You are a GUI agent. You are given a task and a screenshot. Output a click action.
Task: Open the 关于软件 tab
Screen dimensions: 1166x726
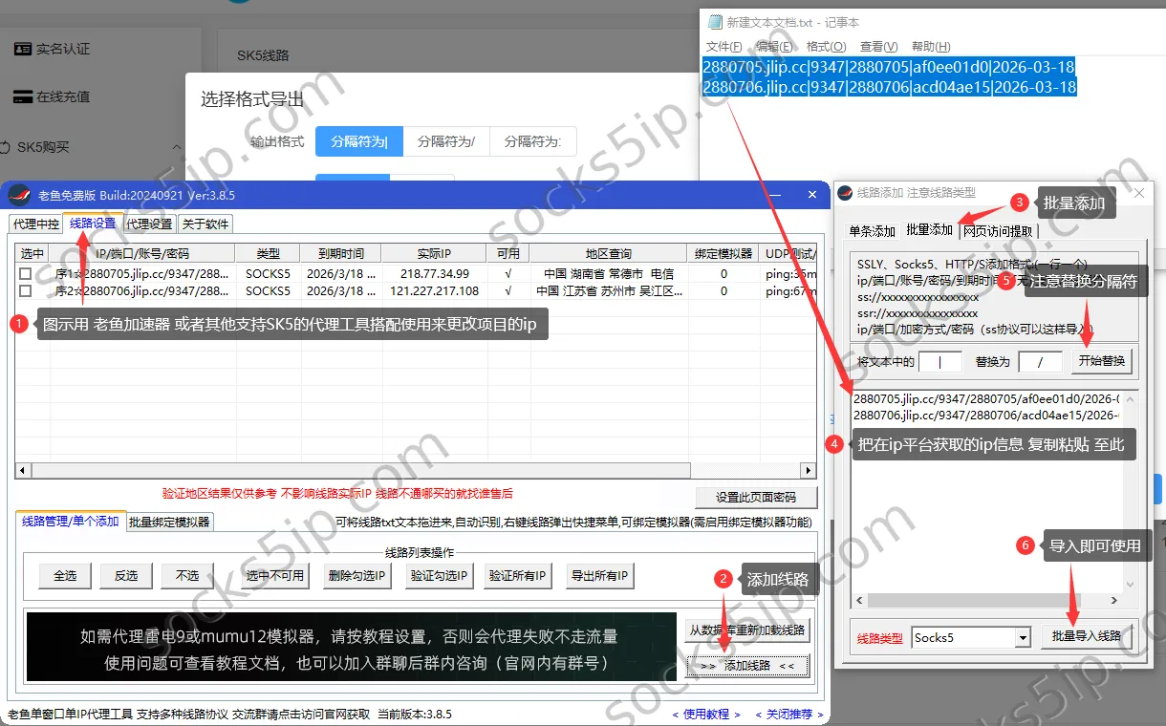point(205,224)
